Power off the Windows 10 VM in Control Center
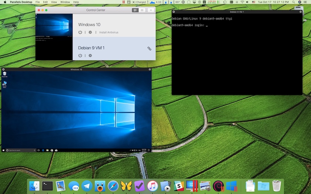 coord(80,32)
